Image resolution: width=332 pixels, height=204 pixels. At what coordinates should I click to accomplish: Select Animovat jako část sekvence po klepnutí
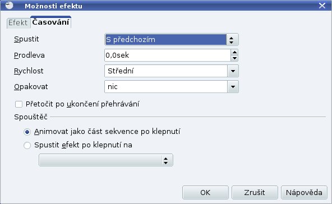tap(27, 132)
